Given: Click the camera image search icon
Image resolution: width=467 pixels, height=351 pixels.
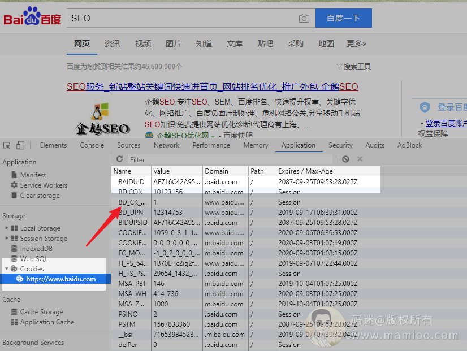Looking at the screenshot, I should tap(304, 18).
